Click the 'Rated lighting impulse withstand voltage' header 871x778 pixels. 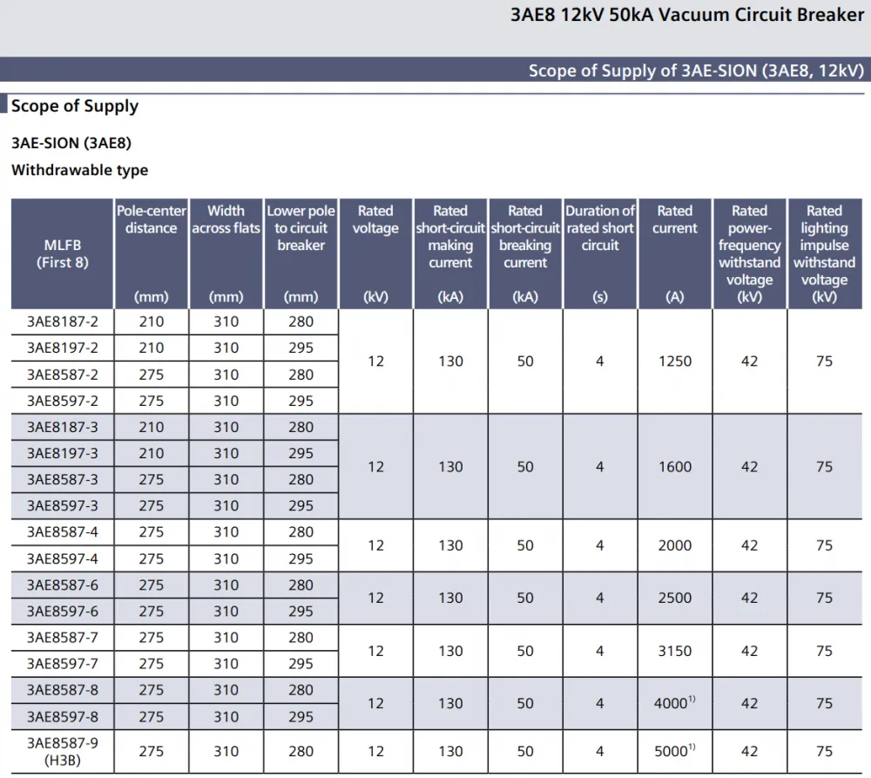pos(824,254)
